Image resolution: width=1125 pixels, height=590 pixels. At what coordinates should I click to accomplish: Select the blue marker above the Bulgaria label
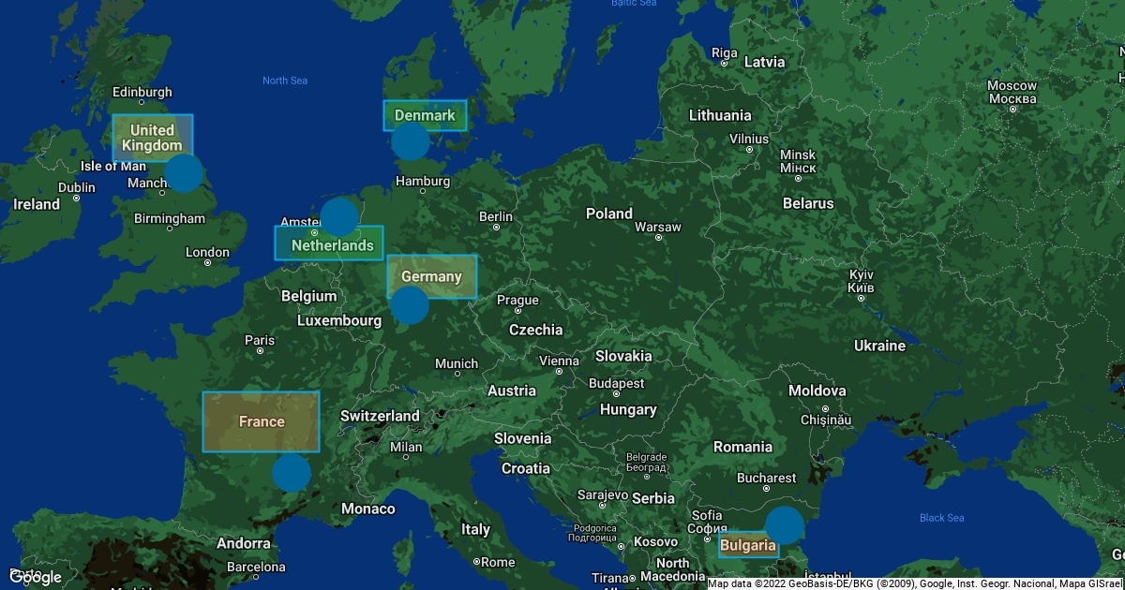785,525
